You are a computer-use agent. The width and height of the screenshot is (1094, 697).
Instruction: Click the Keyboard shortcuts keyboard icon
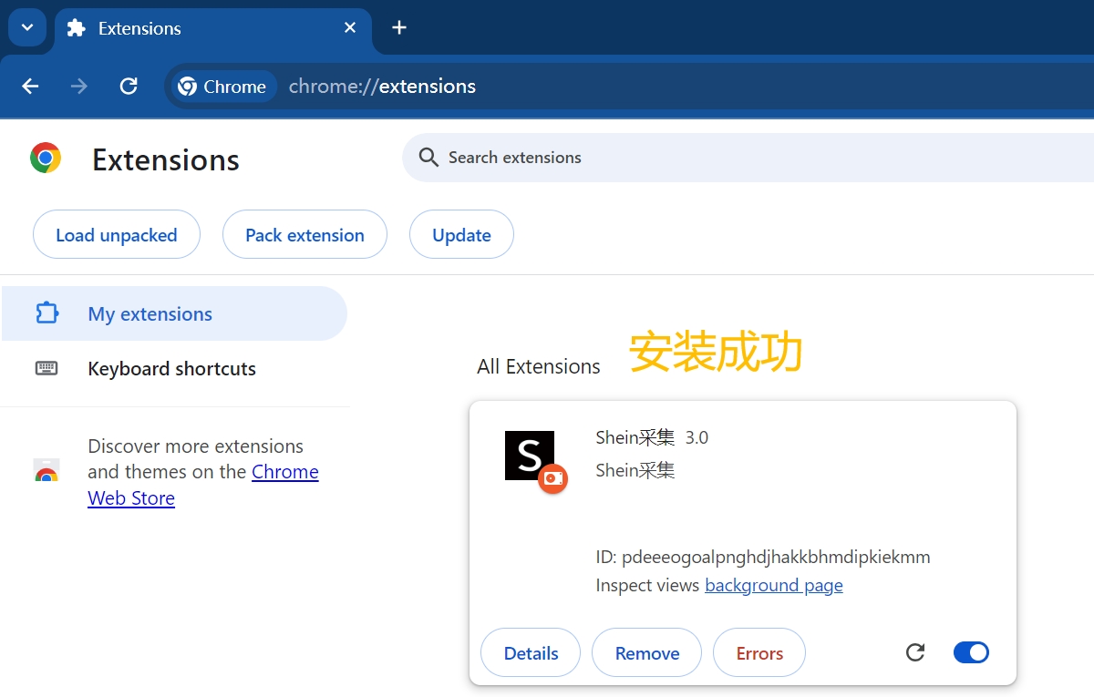coord(46,368)
